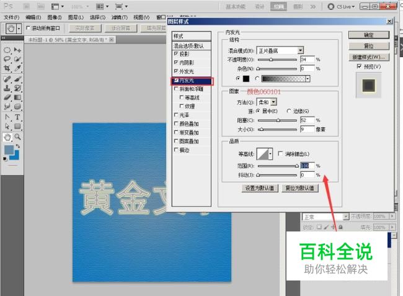This screenshot has height=296, width=403.
Task: Select the Clone Stamp tool
Action: click(7, 88)
